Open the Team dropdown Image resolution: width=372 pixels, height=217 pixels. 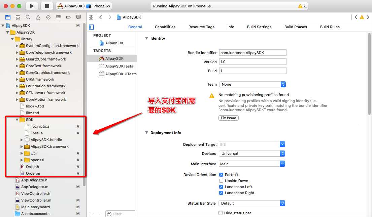click(x=252, y=84)
